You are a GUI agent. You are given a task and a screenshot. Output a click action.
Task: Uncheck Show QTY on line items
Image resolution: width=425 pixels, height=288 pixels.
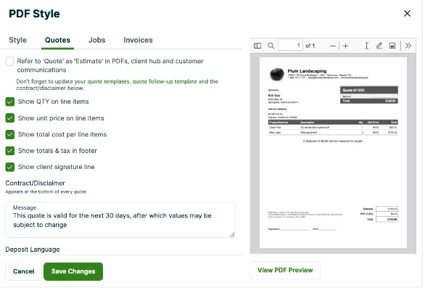[x=9, y=102]
